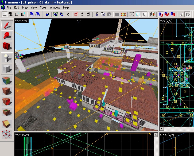The height and width of the screenshot is (156, 194).
Task: Toggle the 3D grid display
Action: coord(11,14)
